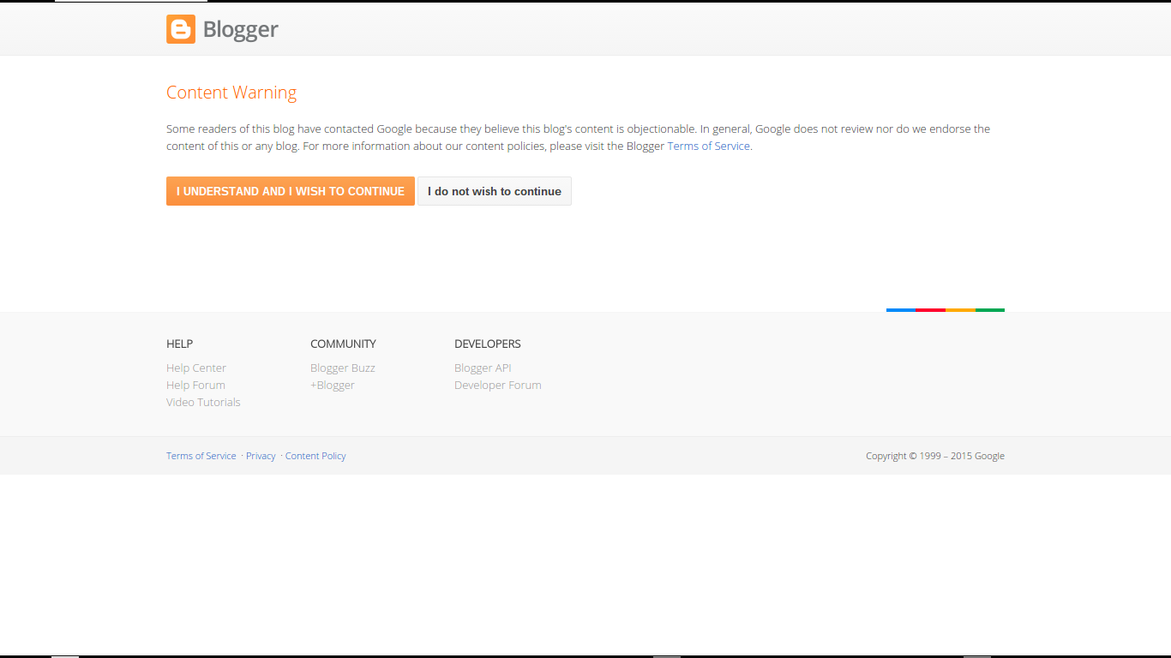Click the I do not wish to continue button
Image resolution: width=1171 pixels, height=658 pixels.
point(495,191)
